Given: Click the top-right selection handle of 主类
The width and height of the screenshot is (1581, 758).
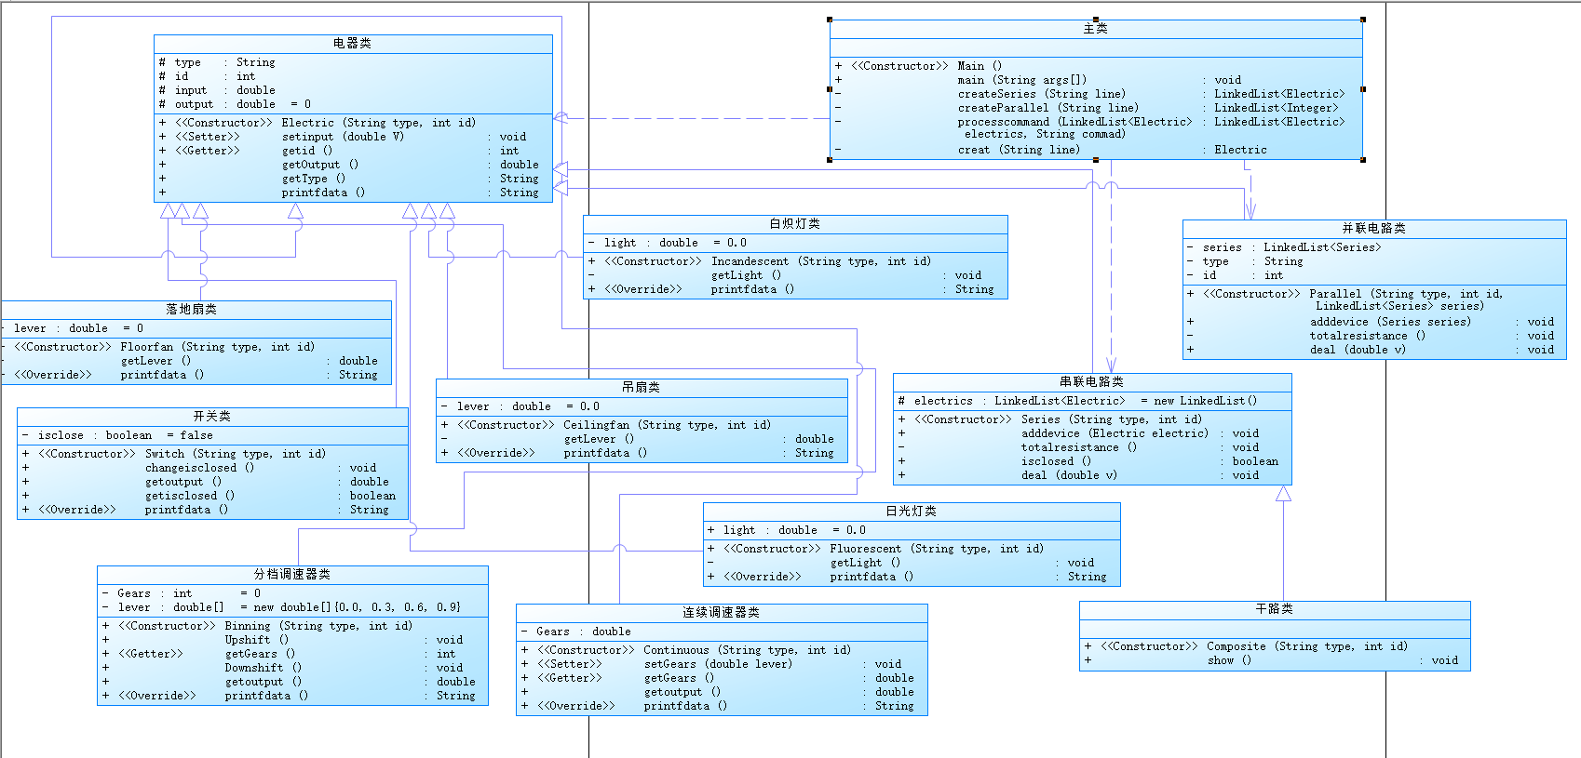Looking at the screenshot, I should (1363, 20).
